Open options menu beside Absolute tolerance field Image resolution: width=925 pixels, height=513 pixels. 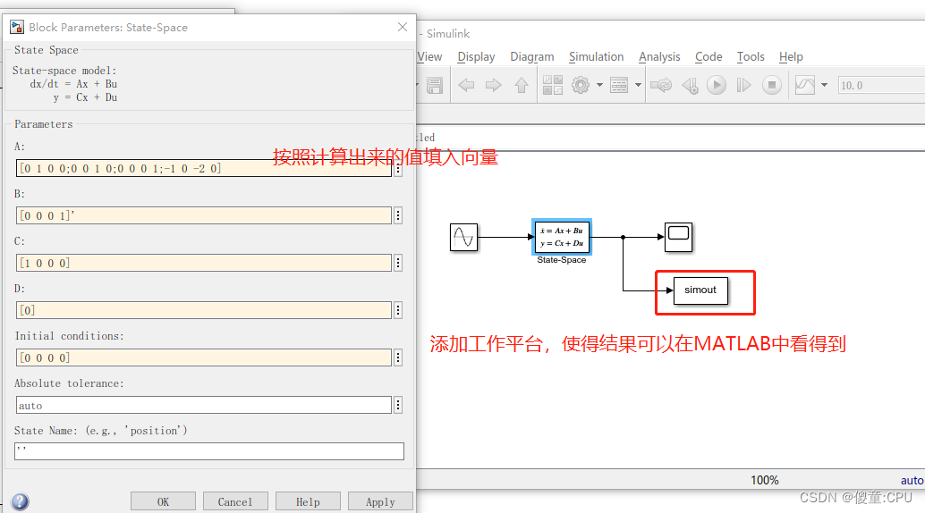coord(398,405)
